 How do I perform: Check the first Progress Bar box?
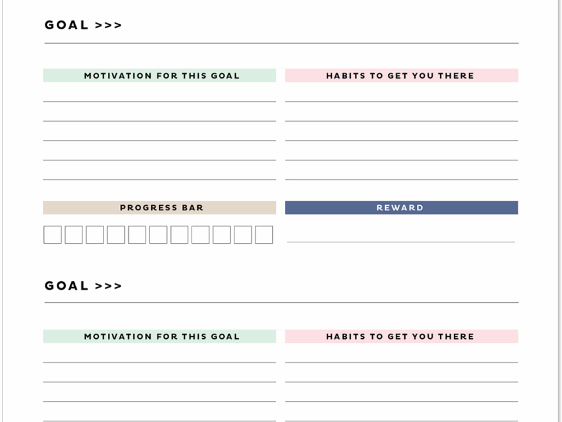coord(52,235)
